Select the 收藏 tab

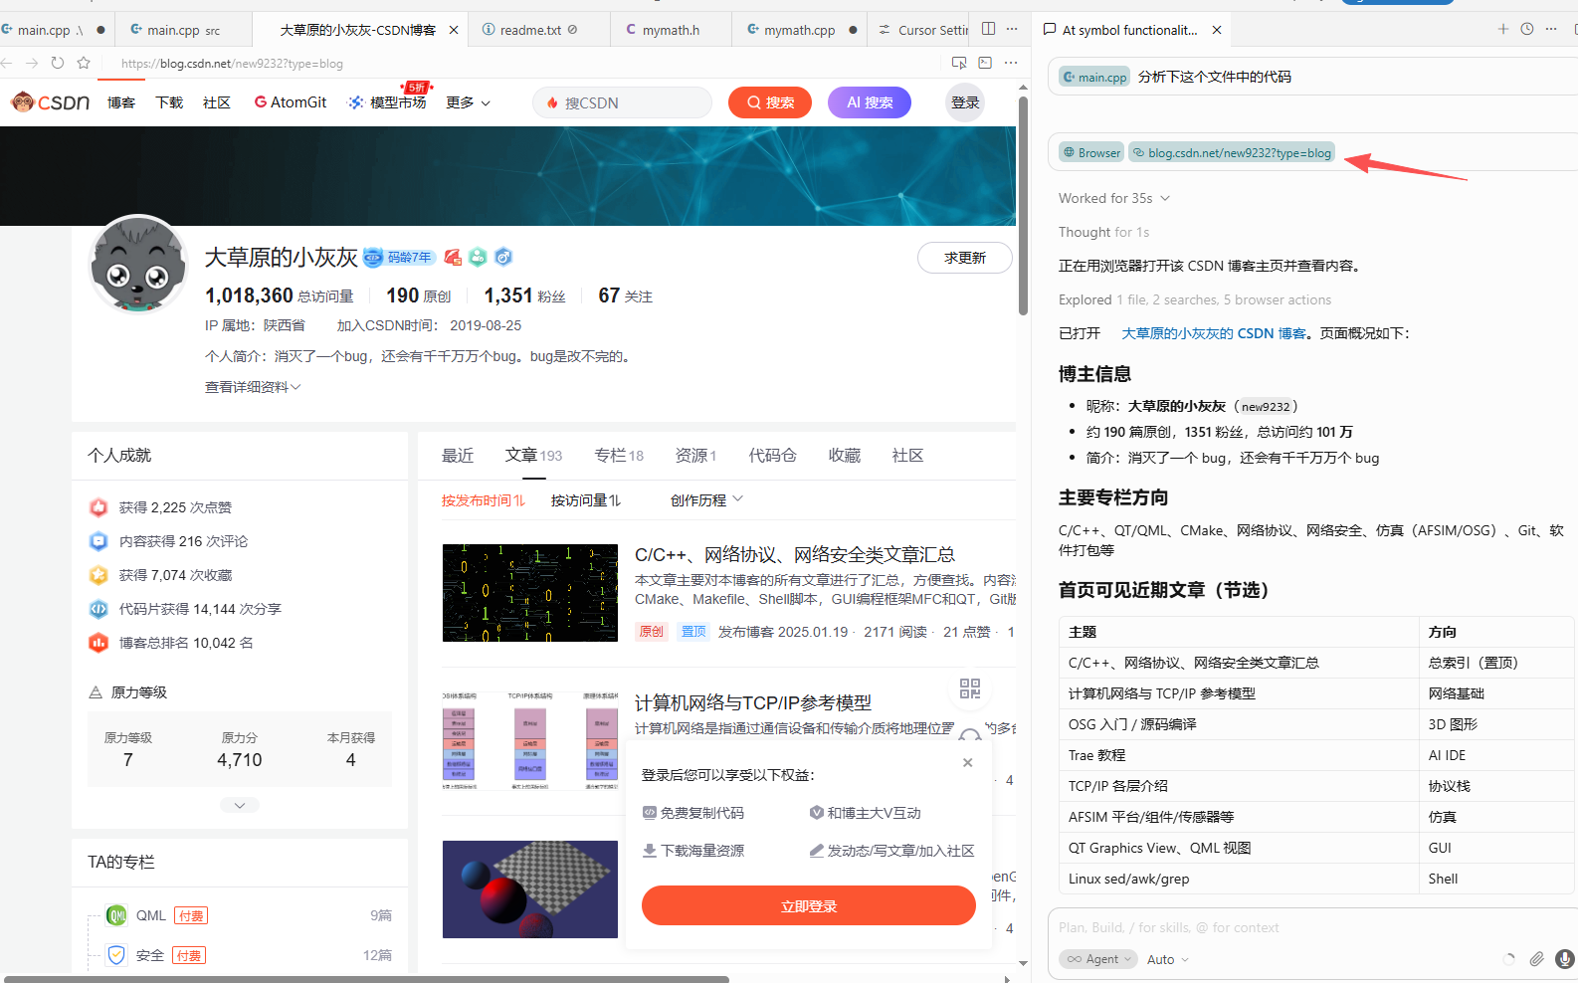click(x=844, y=455)
